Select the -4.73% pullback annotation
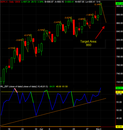 [11, 48]
